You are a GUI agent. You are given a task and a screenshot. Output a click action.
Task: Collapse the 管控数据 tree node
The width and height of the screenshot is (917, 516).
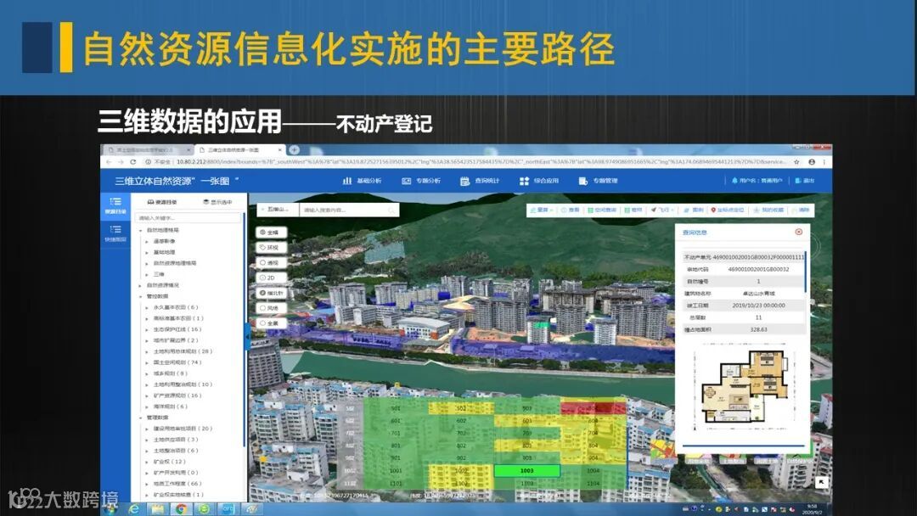point(140,296)
